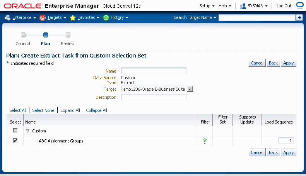This screenshot has width=306, height=176.
Task: Open the Favorites menu
Action: pyautogui.click(x=88, y=17)
